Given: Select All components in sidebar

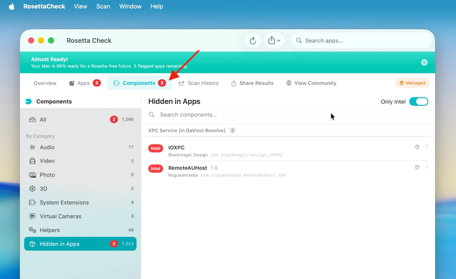Looking at the screenshot, I should [x=81, y=120].
